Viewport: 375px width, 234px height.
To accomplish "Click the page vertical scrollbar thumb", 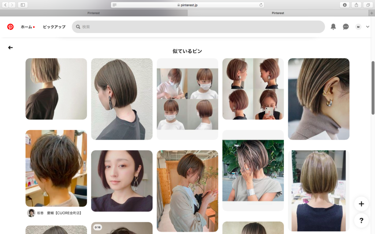I will click(x=373, y=88).
